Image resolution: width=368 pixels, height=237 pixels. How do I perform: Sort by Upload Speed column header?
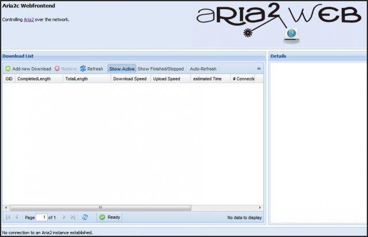[171, 79]
